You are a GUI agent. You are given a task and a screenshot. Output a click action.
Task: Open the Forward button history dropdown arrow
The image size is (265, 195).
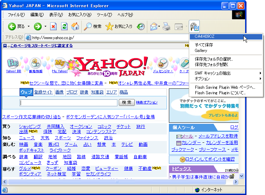click(x=45, y=26)
